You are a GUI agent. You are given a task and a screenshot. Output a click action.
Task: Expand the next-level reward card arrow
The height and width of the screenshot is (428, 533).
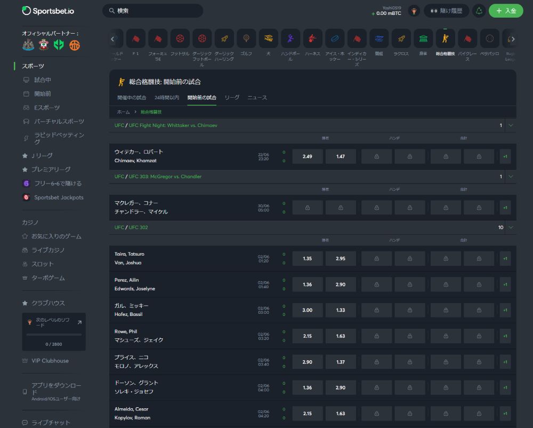tap(79, 322)
